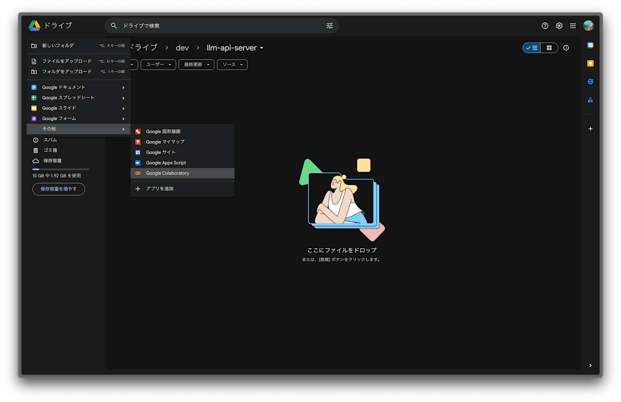Viewport: 621px width, 402px height.
Task: Open the llm-api-server folder dropdown
Action: (x=261, y=48)
